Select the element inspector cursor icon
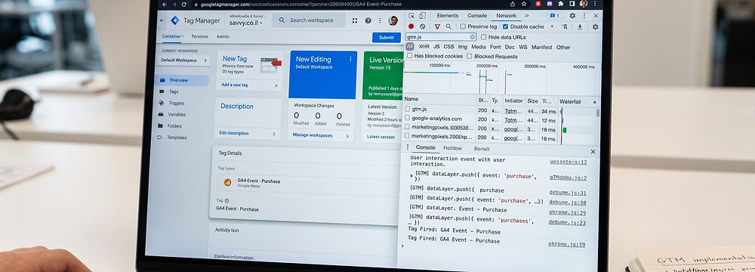This screenshot has width=755, height=272. pos(411,15)
